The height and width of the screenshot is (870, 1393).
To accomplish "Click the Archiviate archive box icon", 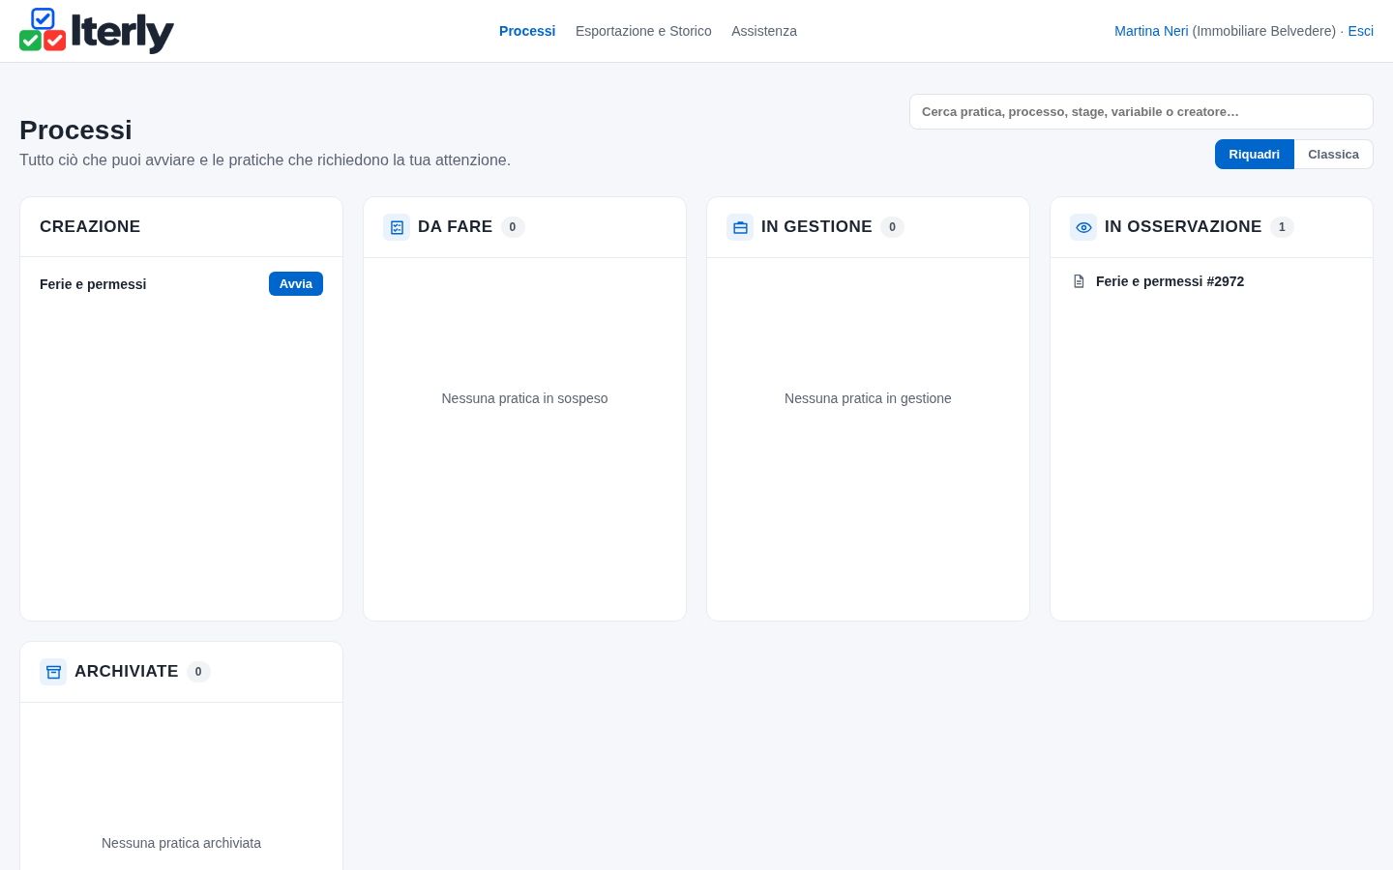I will (x=53, y=672).
